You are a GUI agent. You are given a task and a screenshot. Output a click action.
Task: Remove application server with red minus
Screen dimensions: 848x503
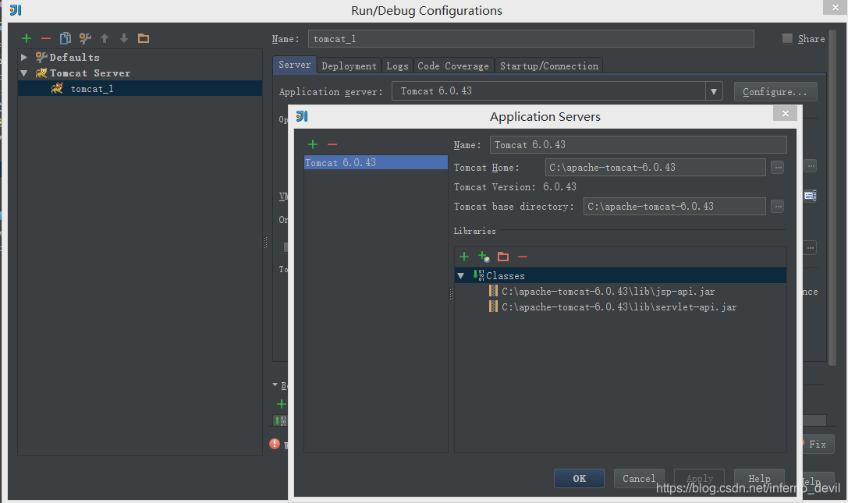click(332, 144)
